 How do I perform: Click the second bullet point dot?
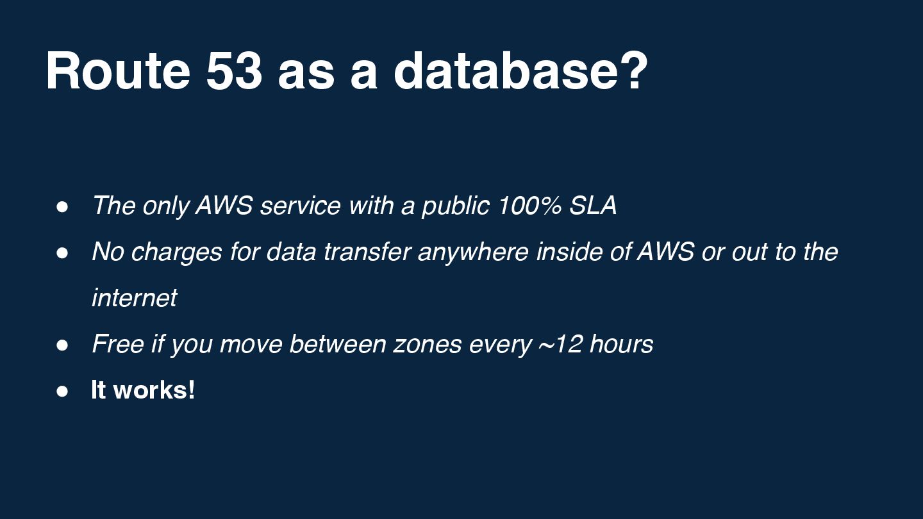[62, 252]
